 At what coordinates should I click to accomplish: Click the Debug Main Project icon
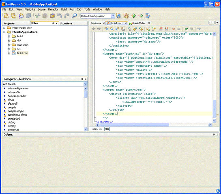pyautogui.click(x=141, y=16)
